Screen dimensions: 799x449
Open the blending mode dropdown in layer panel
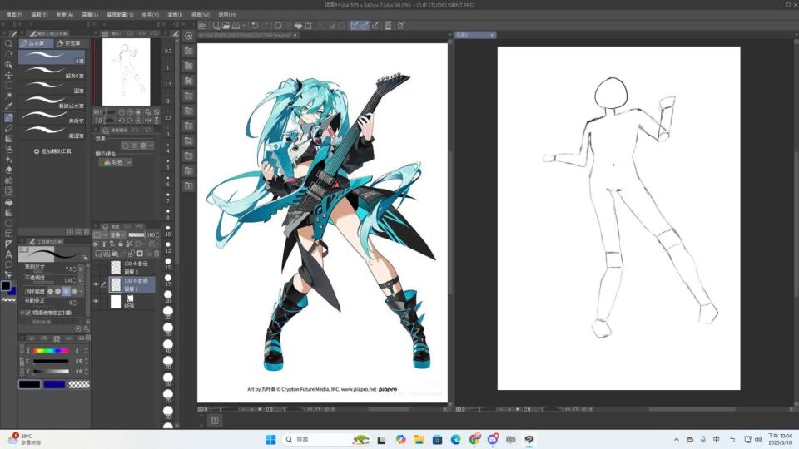[x=118, y=235]
